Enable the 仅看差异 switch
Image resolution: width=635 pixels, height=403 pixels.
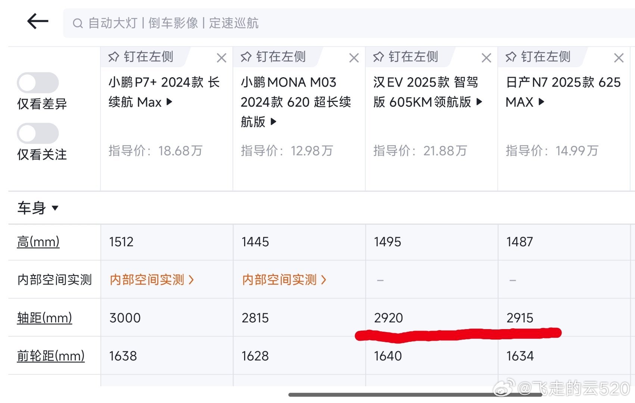coord(38,83)
